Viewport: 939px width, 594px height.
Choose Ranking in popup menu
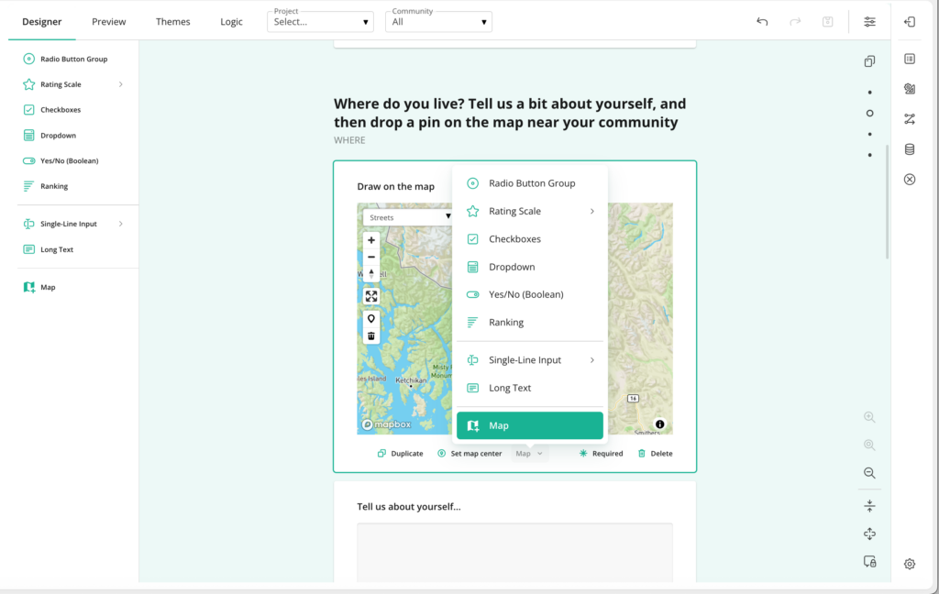click(x=530, y=322)
